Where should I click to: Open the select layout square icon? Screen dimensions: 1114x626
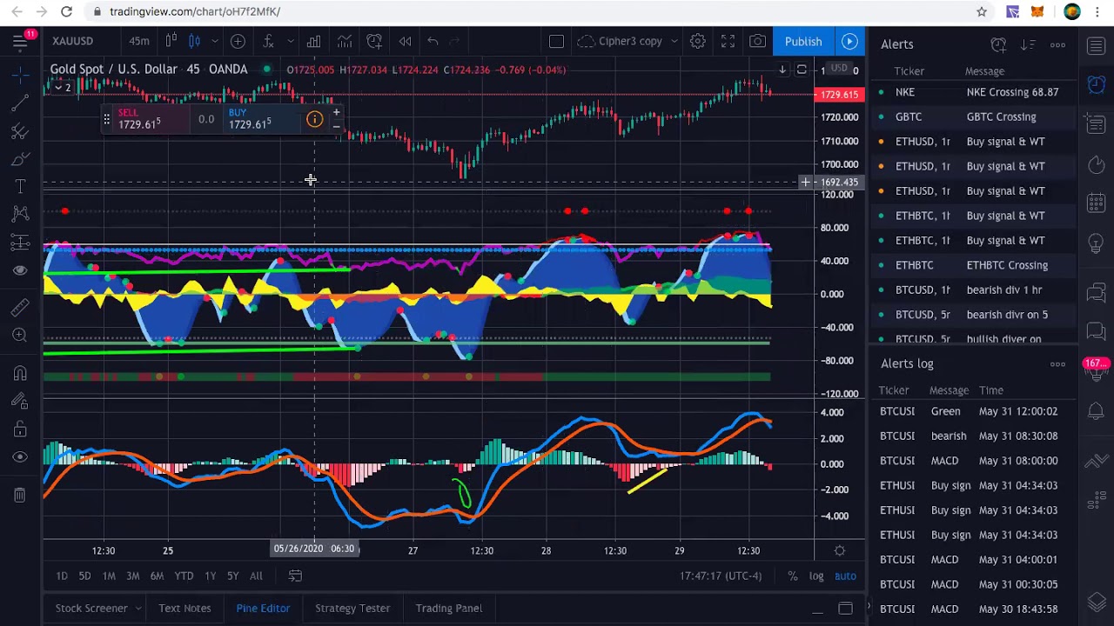[556, 41]
